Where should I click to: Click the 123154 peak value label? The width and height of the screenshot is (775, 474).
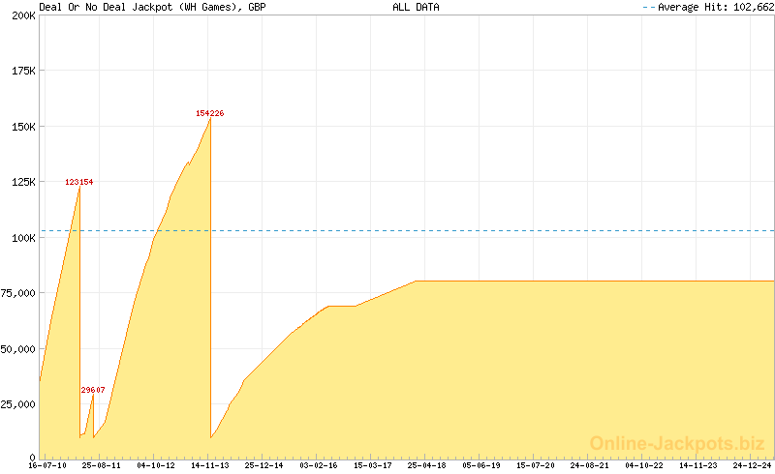[79, 182]
